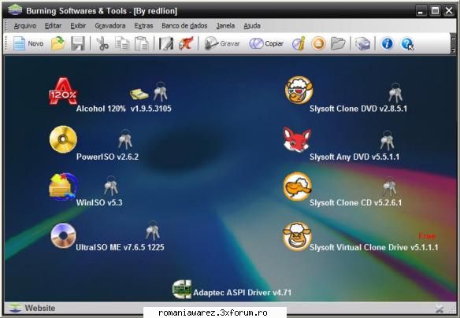Click the Gravar burn button
460x318 pixels.
(222, 43)
